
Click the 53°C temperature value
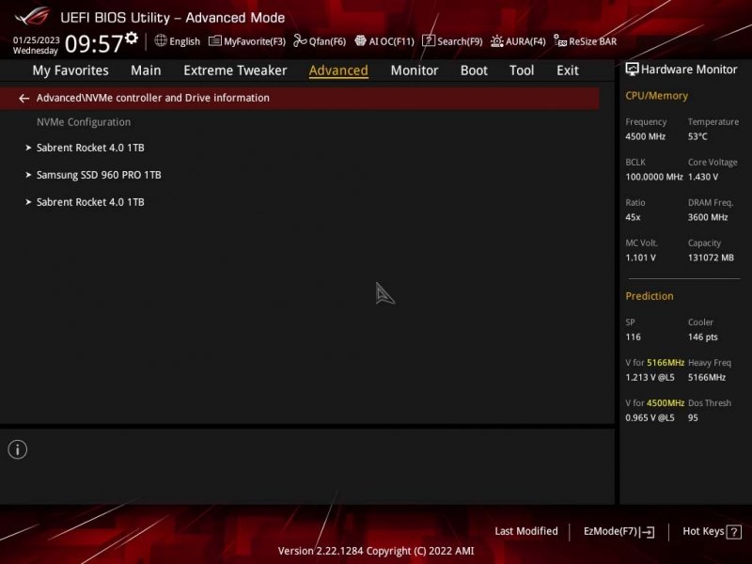[697, 136]
